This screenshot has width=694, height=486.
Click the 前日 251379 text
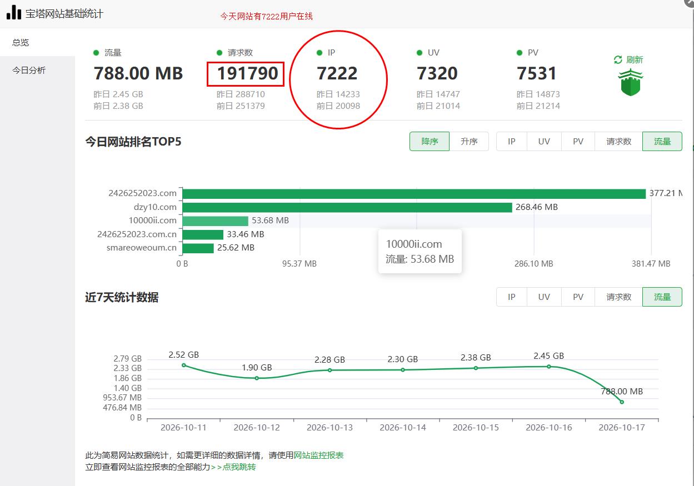241,106
